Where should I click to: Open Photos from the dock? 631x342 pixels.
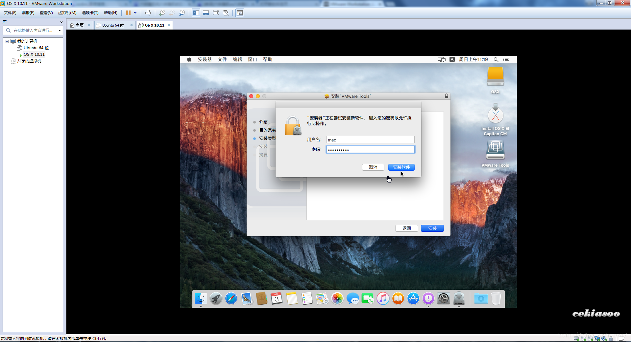tap(337, 298)
